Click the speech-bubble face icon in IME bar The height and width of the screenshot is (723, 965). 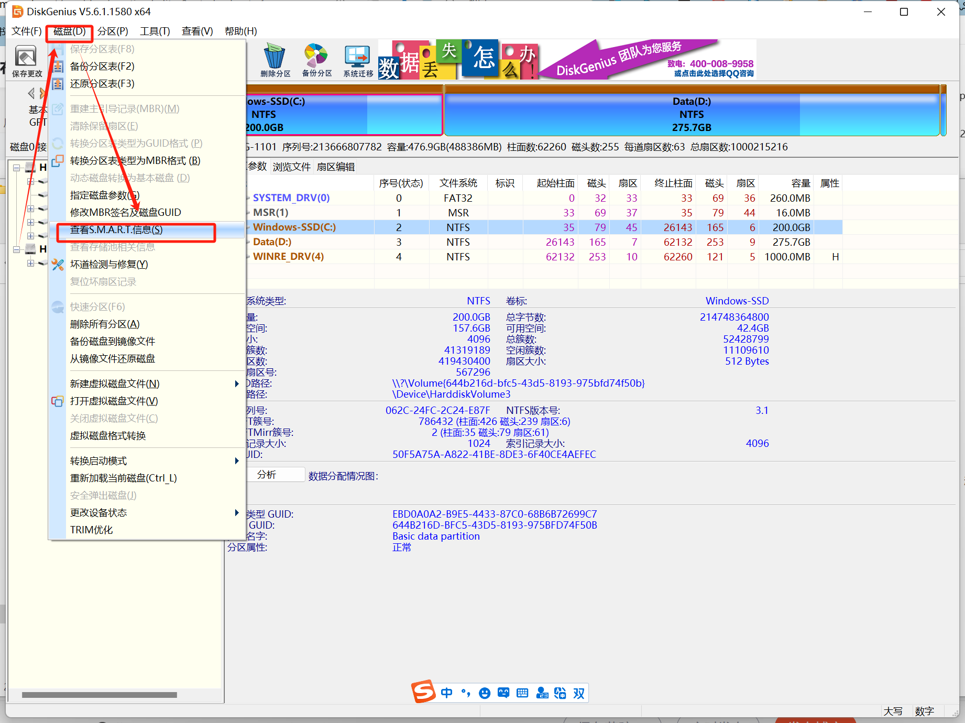503,693
